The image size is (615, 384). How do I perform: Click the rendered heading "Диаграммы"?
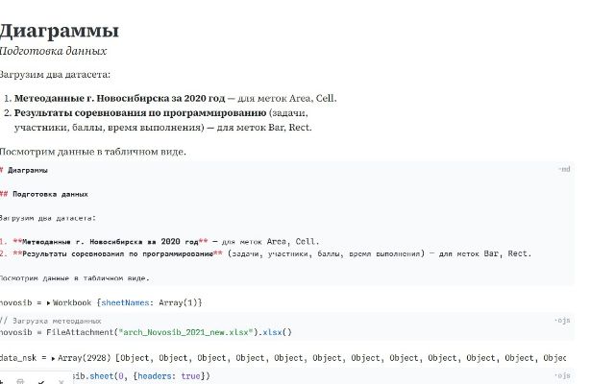click(x=59, y=31)
